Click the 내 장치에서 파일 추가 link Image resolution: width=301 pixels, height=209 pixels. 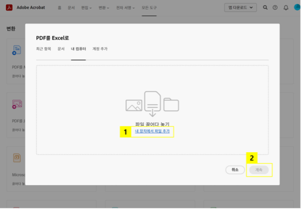(152, 131)
